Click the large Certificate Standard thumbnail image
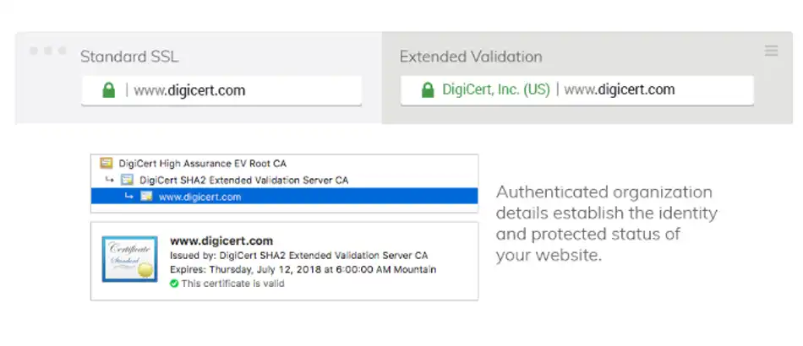This screenshot has height=346, width=803. pyautogui.click(x=129, y=259)
